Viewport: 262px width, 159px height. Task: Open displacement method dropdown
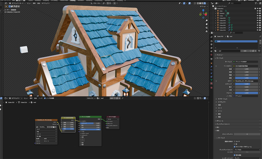click(247, 150)
